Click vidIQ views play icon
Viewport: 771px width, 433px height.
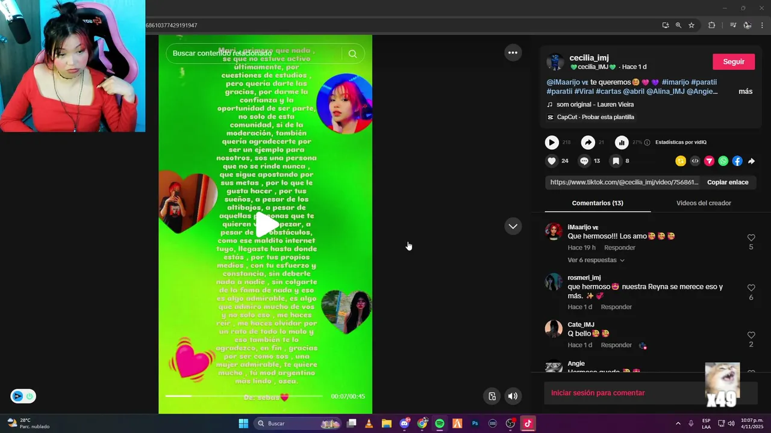pos(552,143)
